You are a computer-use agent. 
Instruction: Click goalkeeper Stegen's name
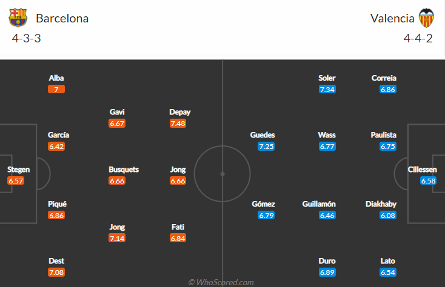[x=18, y=170]
